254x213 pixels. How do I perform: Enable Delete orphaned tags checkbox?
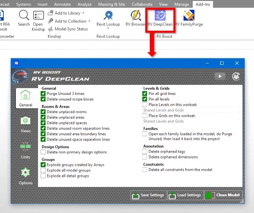pyautogui.click(x=145, y=152)
